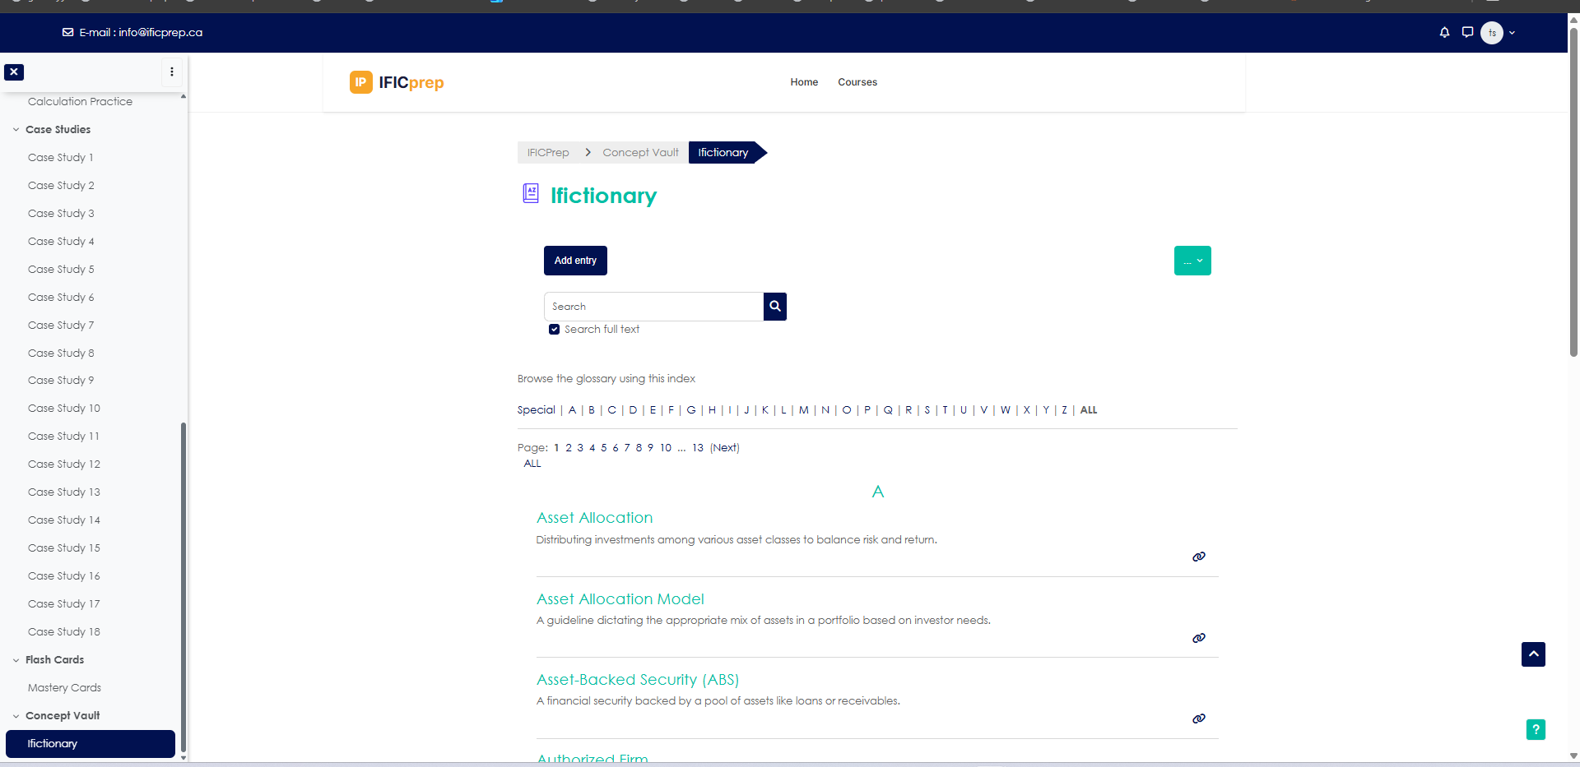Go to glossary page 2
Screen dimensions: 1580x767
point(568,447)
